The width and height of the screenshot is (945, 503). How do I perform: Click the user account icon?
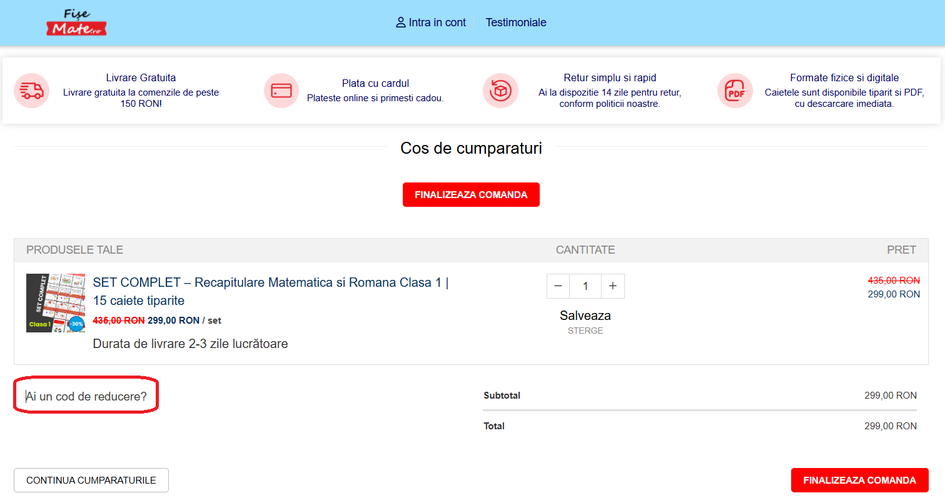click(x=401, y=22)
